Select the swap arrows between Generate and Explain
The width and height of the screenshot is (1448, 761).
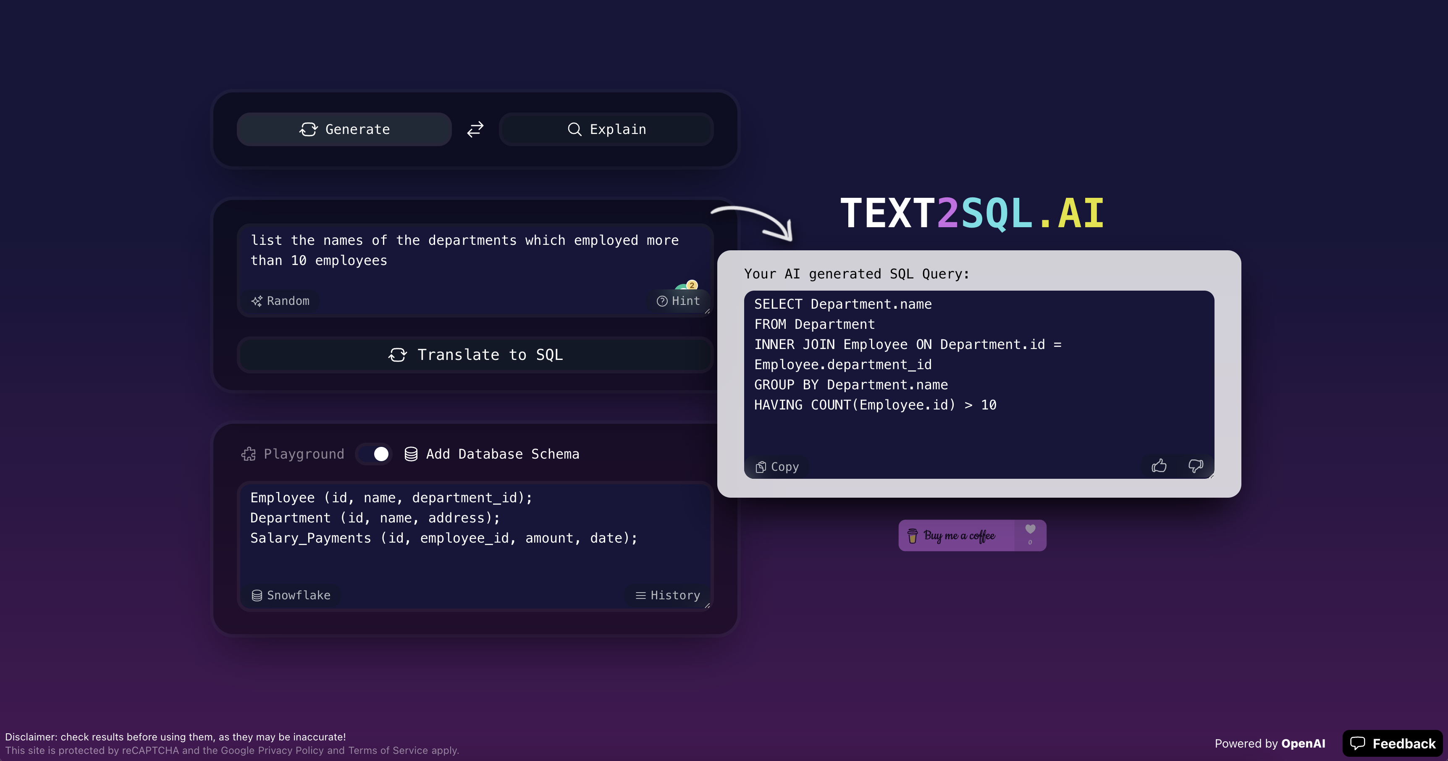click(x=475, y=129)
